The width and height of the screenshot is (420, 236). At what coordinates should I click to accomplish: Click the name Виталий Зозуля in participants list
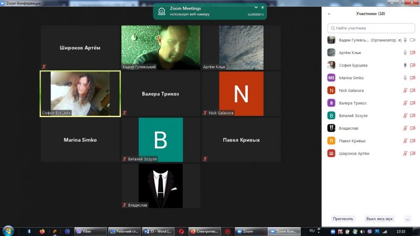tap(353, 115)
